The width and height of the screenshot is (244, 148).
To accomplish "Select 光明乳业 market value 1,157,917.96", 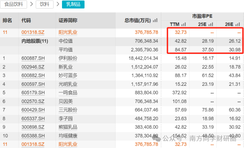I will [145, 84].
